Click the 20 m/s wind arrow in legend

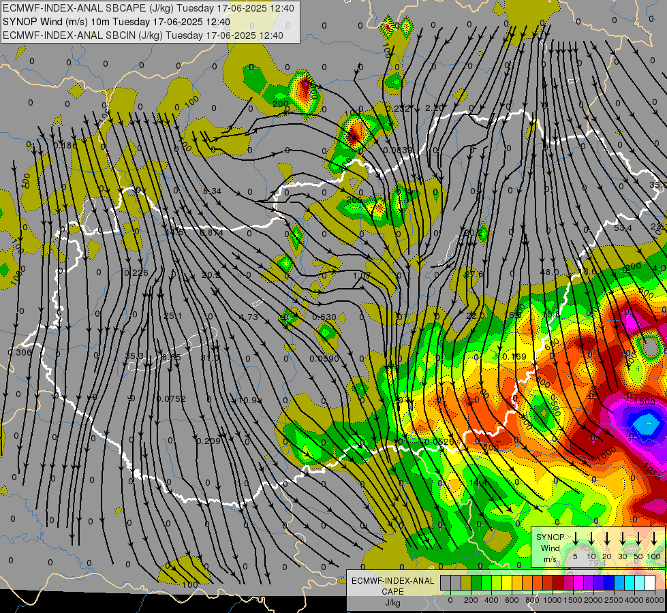(607, 539)
